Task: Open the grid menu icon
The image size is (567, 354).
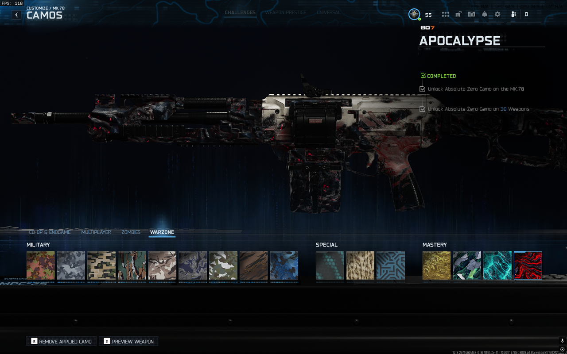Action: 445,14
